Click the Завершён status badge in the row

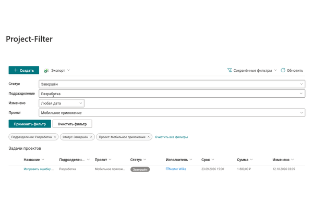click(140, 170)
